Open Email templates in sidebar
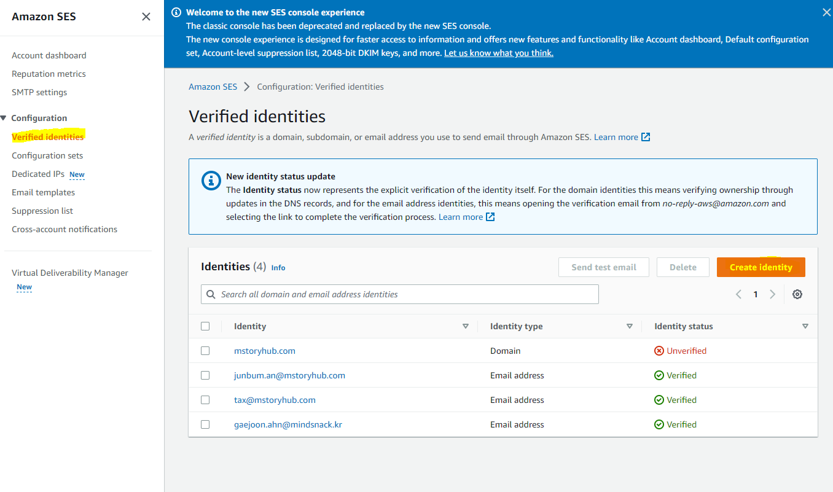 tap(43, 192)
